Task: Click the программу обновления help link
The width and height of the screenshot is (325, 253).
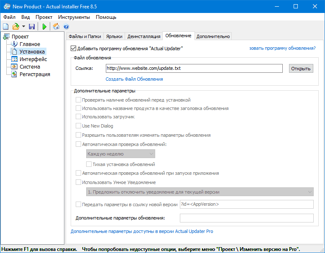Action: [x=282, y=48]
